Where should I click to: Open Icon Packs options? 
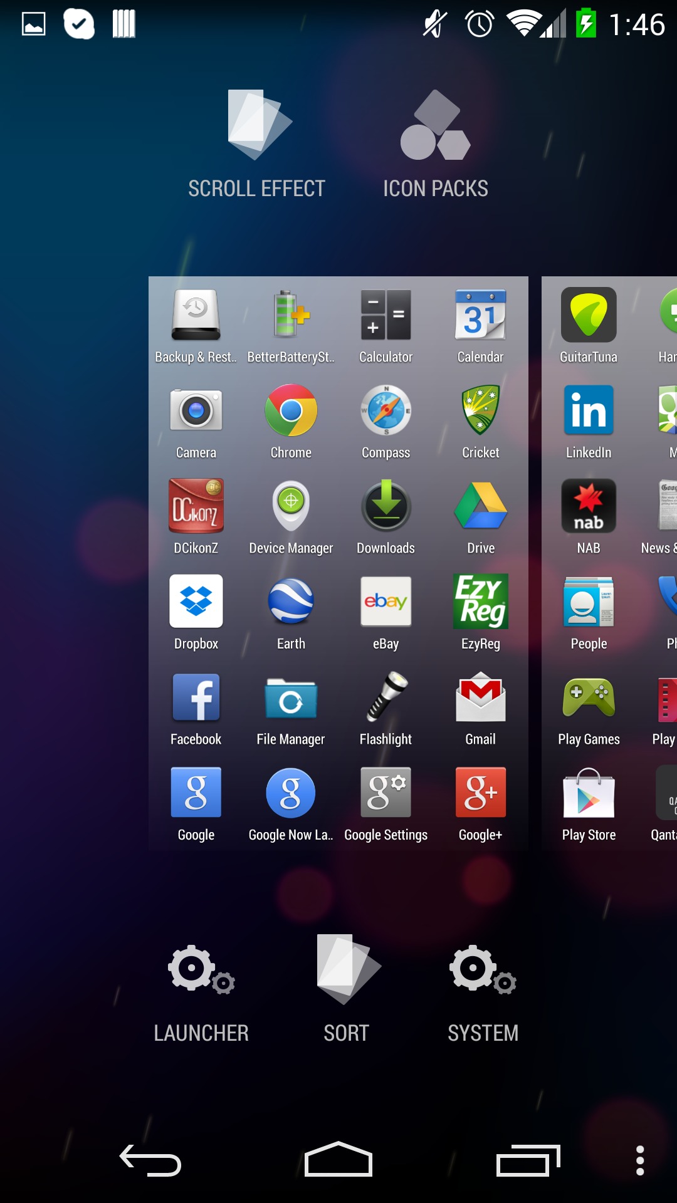pos(436,144)
